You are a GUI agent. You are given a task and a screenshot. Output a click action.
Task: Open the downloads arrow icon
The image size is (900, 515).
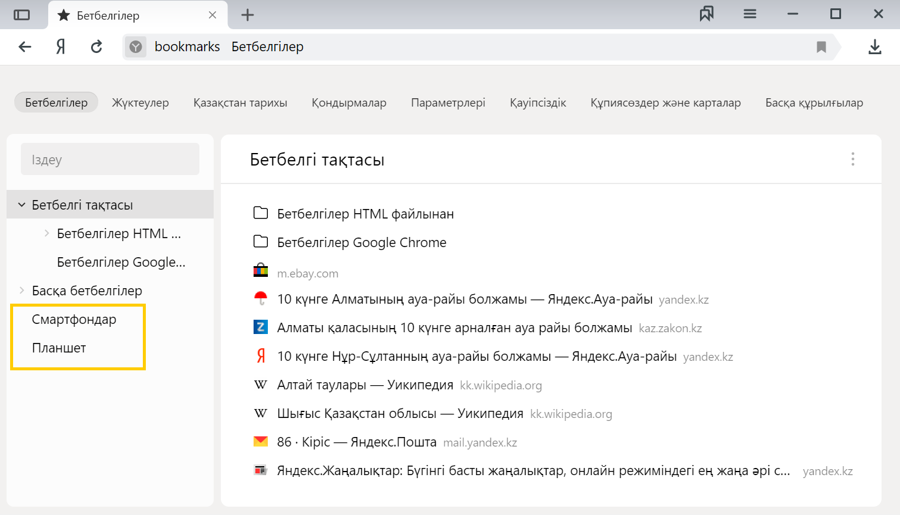pos(874,46)
